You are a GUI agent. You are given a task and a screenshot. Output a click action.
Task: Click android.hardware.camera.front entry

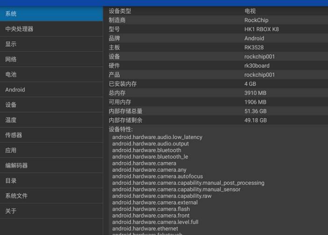tap(151, 215)
